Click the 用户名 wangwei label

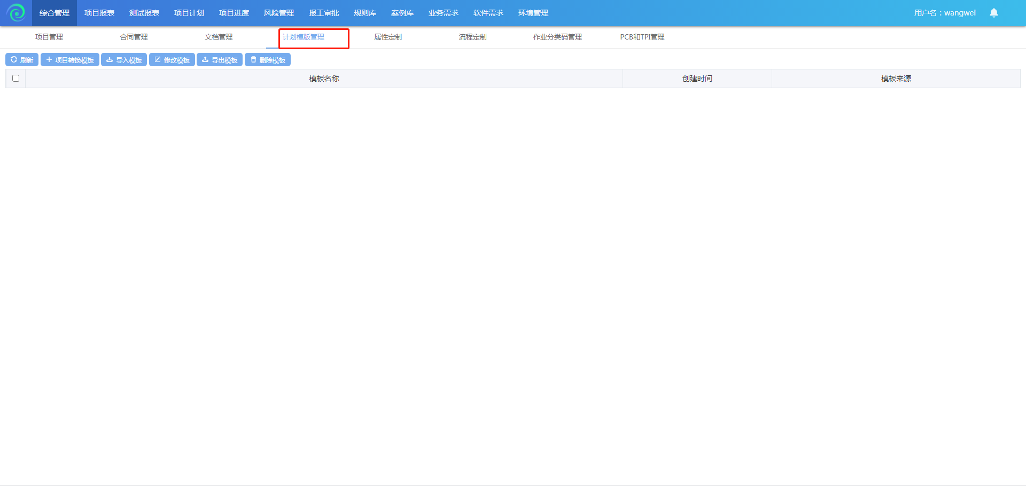tap(945, 13)
